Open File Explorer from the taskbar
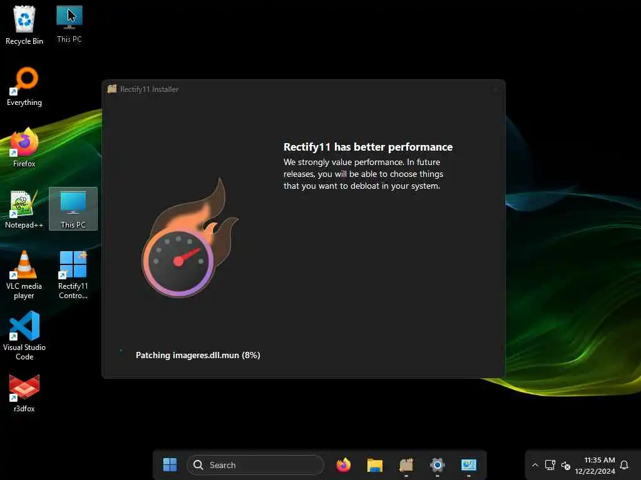This screenshot has width=641, height=480. pyautogui.click(x=374, y=465)
